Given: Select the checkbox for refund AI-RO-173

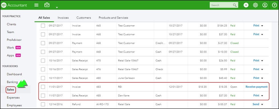Looking at the screenshot, I should [x=43, y=104].
